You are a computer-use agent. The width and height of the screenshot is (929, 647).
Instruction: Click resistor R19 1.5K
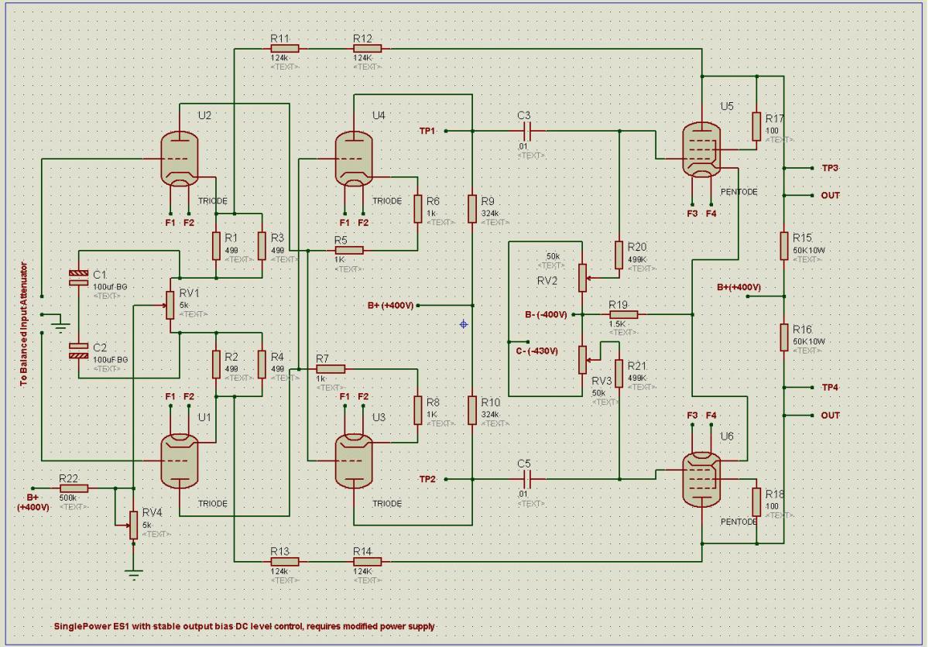click(623, 315)
